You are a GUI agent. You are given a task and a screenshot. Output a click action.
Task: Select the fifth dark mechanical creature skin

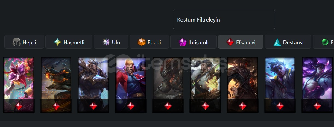point(168,85)
